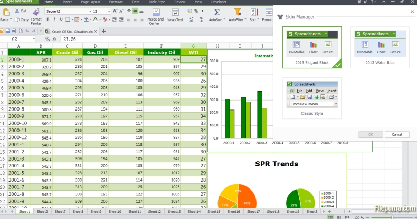The image size is (417, 219).
Task: Click the Cut scissors icon
Action: [16, 11]
